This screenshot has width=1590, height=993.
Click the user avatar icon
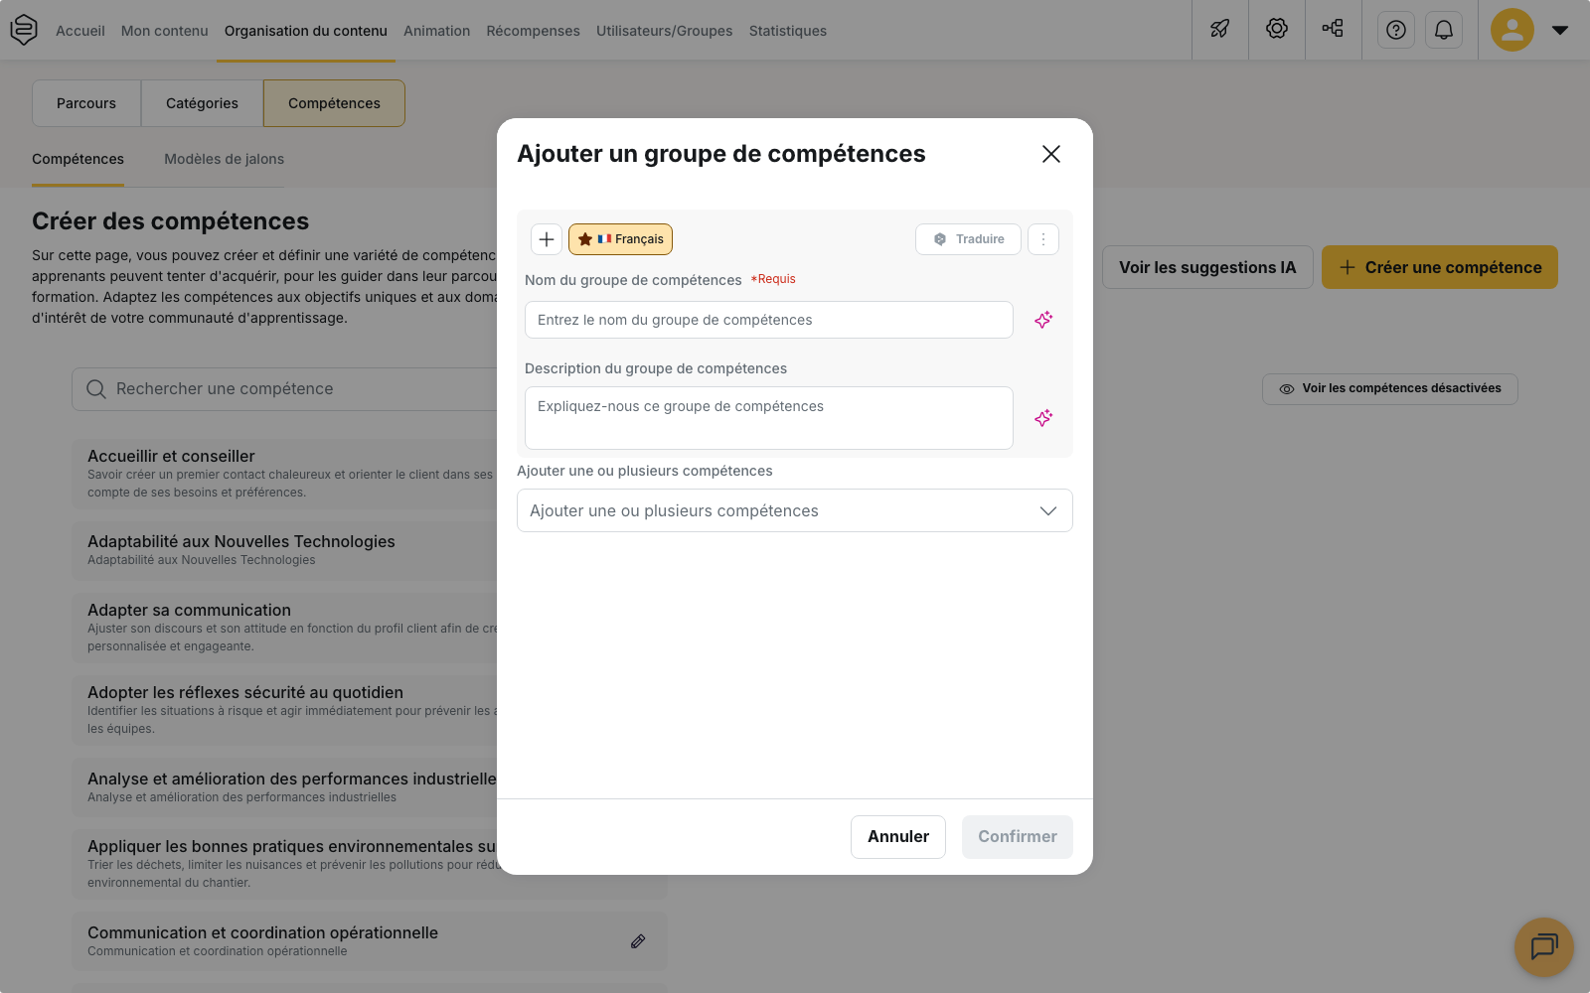tap(1512, 30)
